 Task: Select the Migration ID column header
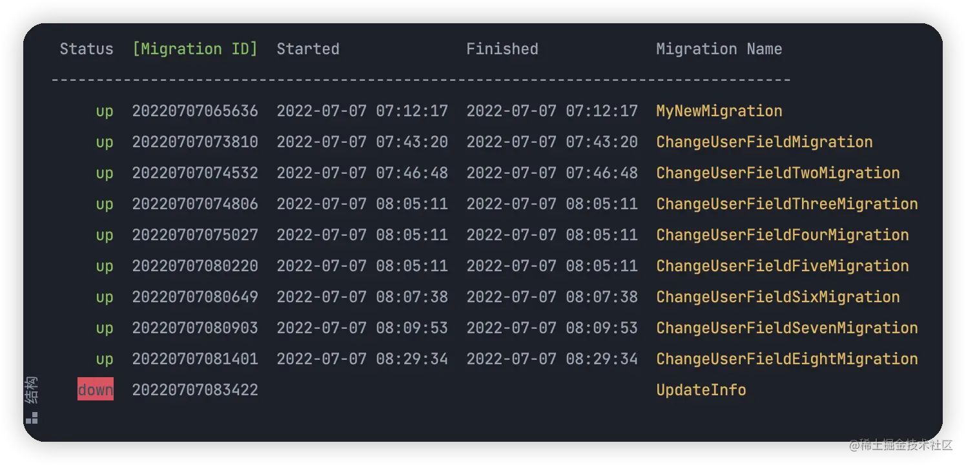195,49
